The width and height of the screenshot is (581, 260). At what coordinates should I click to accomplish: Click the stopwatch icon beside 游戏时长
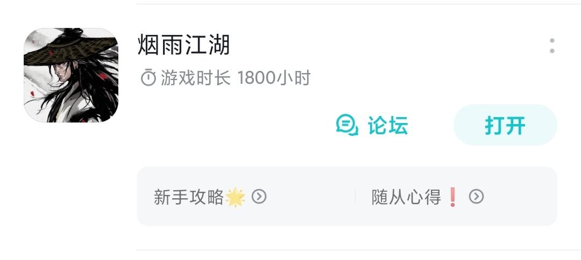148,78
